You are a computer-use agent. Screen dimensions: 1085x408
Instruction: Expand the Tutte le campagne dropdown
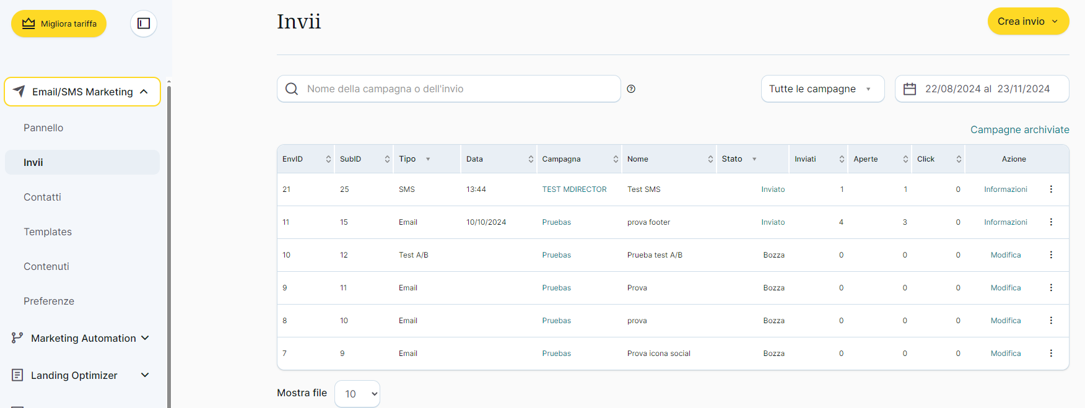click(x=822, y=89)
